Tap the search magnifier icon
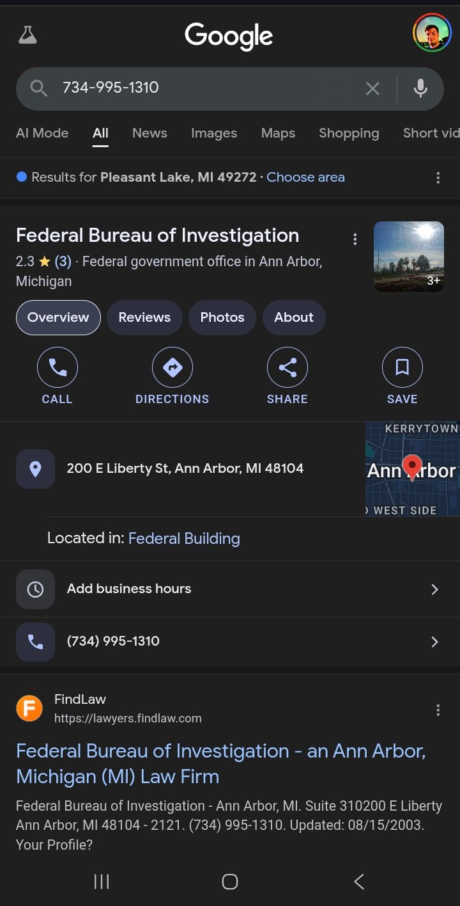The width and height of the screenshot is (460, 906). [39, 88]
